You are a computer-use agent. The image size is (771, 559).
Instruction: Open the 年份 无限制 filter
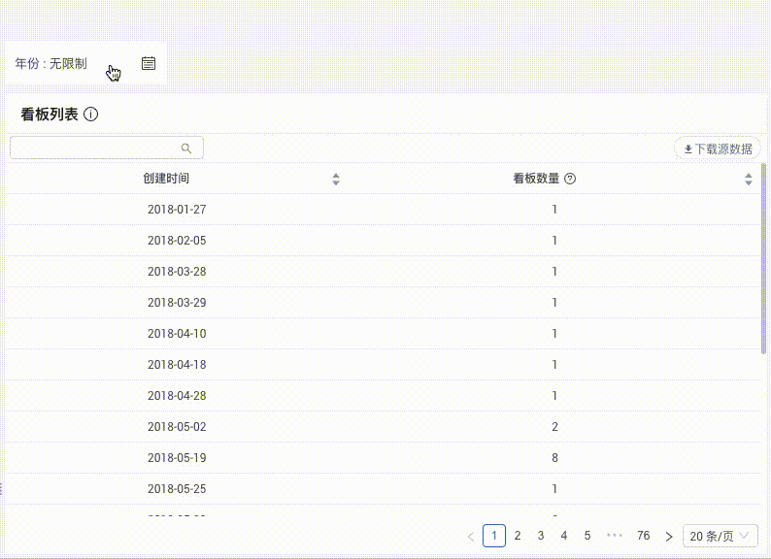[x=51, y=64]
